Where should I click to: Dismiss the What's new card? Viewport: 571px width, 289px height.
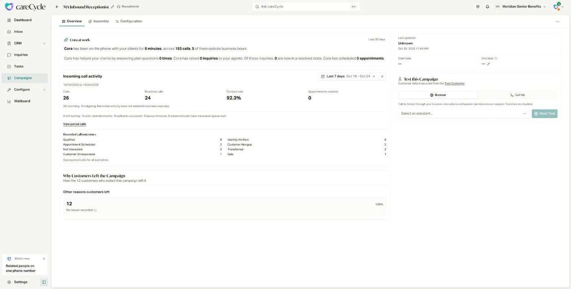44,258
